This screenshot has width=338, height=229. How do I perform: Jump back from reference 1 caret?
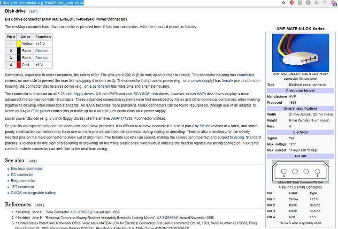[16, 212]
